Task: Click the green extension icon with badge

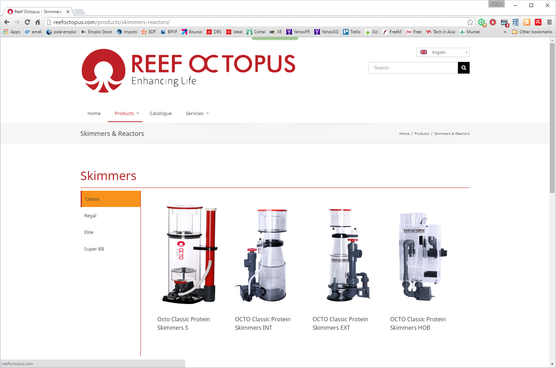Action: [x=482, y=22]
